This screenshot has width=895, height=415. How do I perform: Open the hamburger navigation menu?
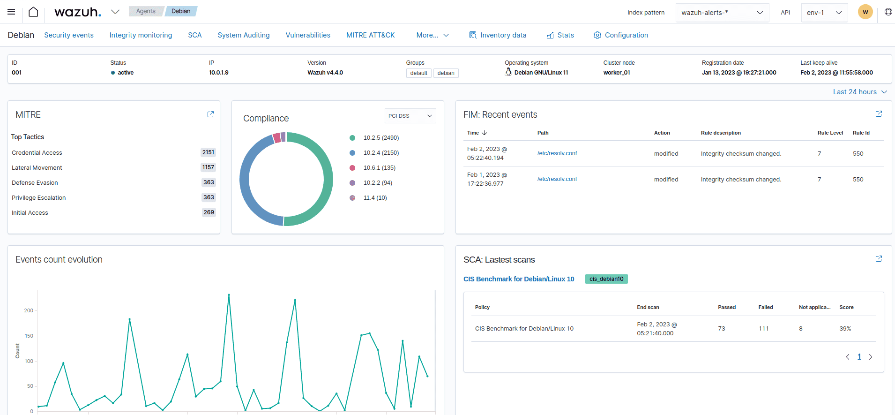(11, 12)
